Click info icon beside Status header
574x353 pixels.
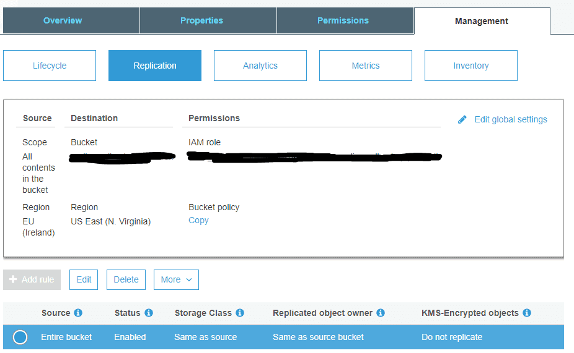[149, 313]
